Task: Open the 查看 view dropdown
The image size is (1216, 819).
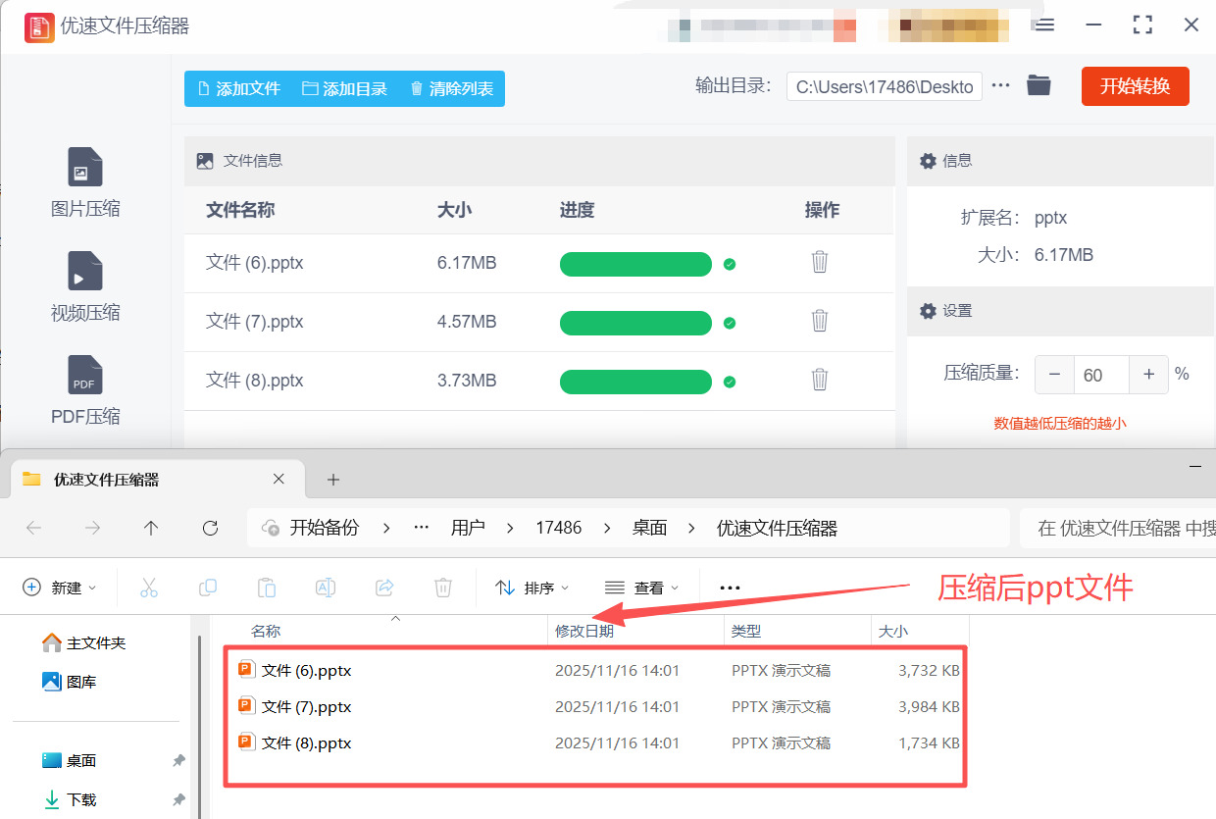Action: click(642, 588)
